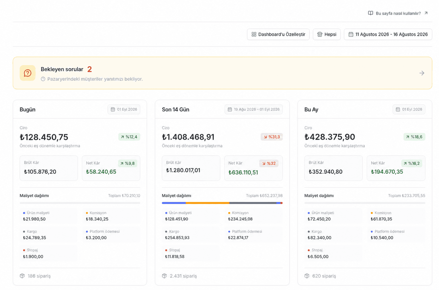Click the Komisyon ₺234.245,08 cost item
The width and height of the screenshot is (439, 290).
click(x=253, y=216)
